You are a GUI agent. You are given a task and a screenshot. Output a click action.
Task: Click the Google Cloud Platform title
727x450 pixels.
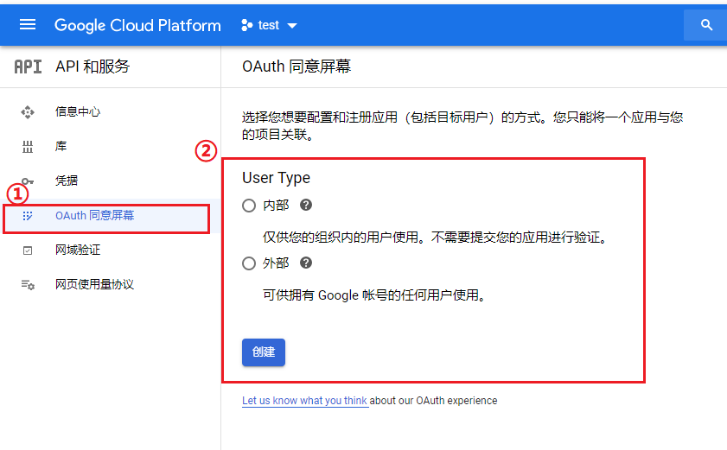[137, 26]
